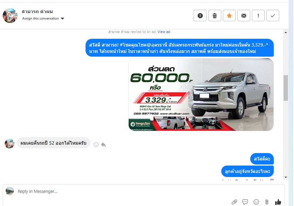This screenshot has height=206, width=294.
Task: Mark conversation as unread envelope icon
Action: click(x=244, y=16)
